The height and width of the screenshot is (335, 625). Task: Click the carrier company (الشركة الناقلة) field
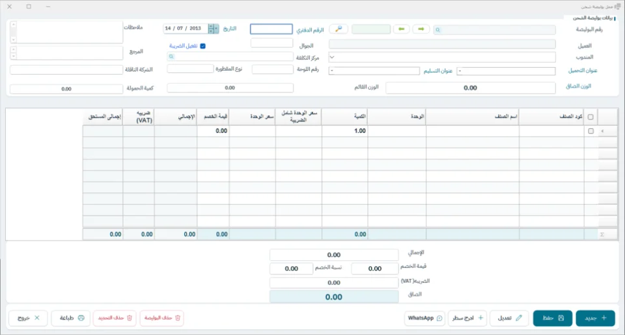click(x=66, y=70)
